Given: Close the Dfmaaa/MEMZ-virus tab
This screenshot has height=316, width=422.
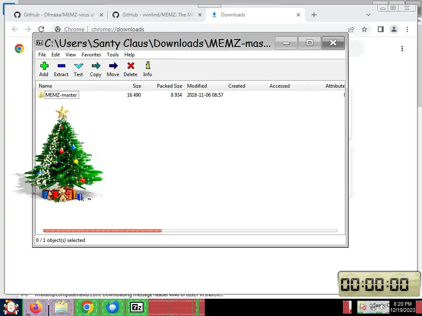Looking at the screenshot, I should pos(101,15).
